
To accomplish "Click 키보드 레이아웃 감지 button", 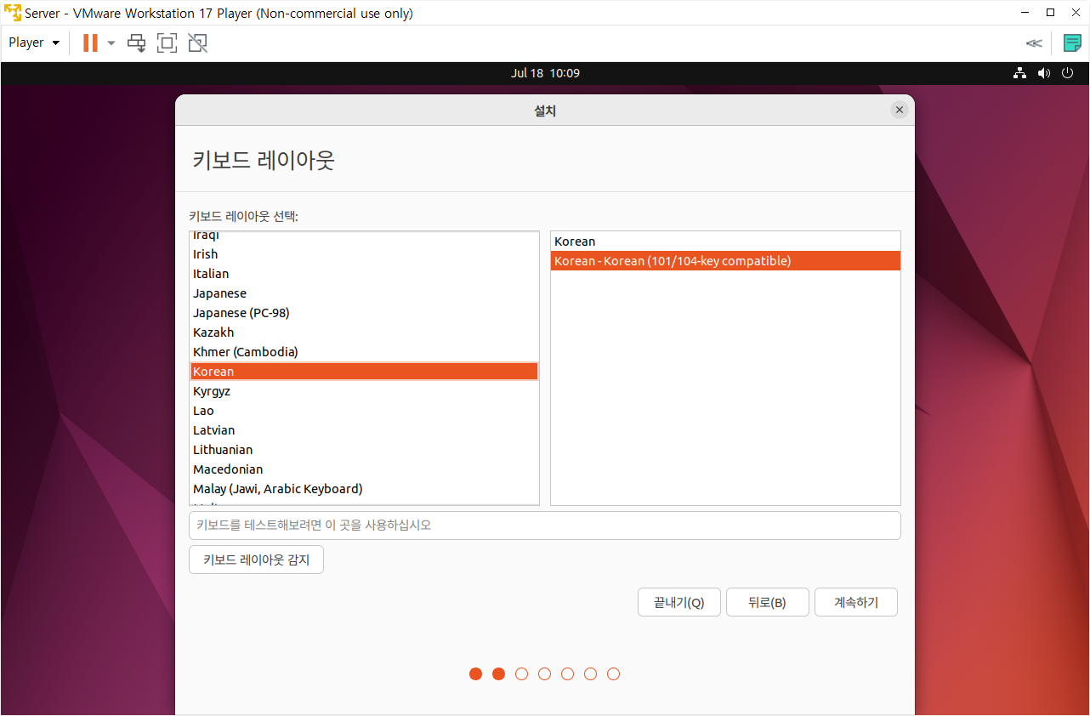I will [256, 560].
